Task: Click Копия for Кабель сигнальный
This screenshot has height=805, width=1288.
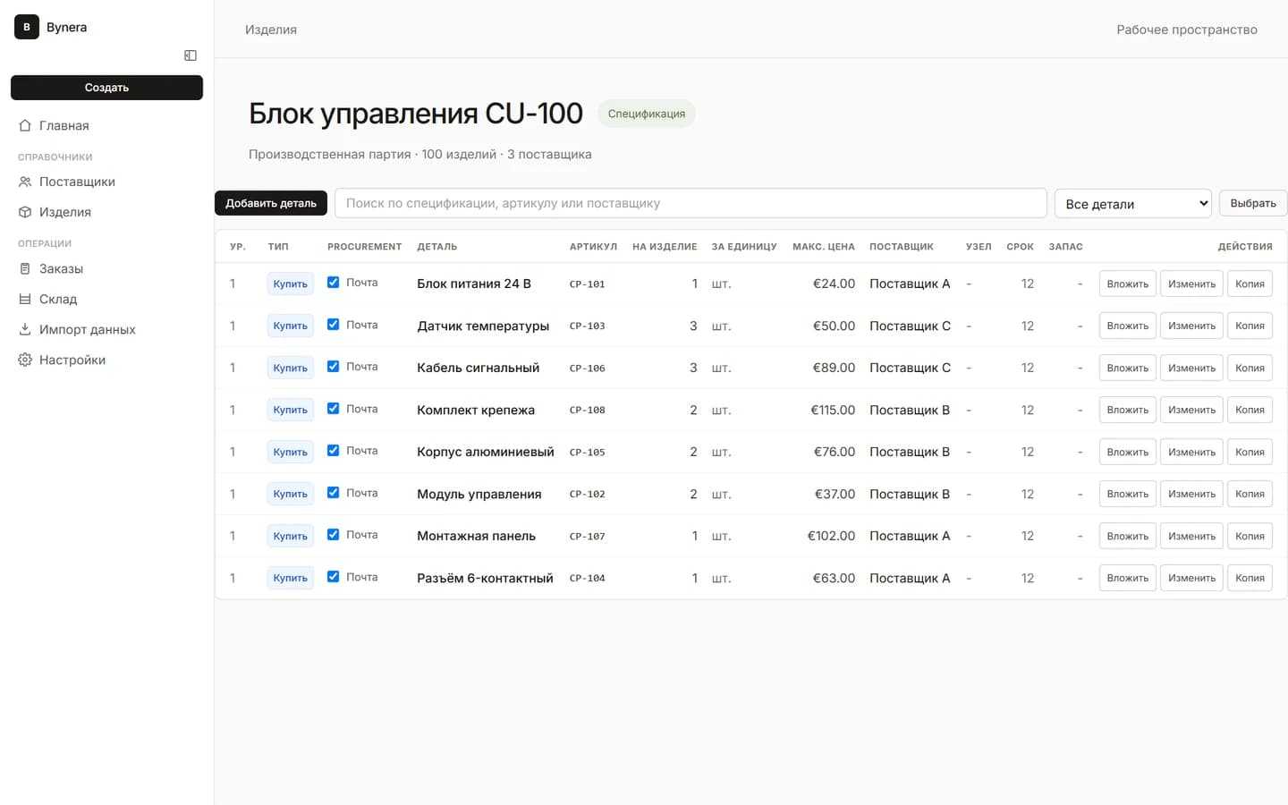Action: point(1250,368)
